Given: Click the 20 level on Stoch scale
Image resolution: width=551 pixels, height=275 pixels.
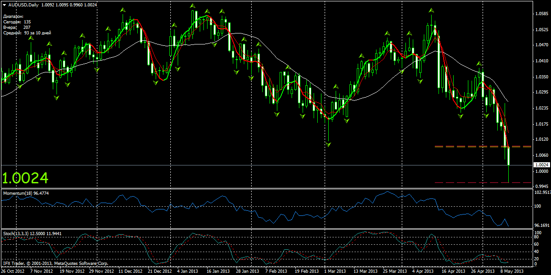Looking at the screenshot, I should (537, 258).
